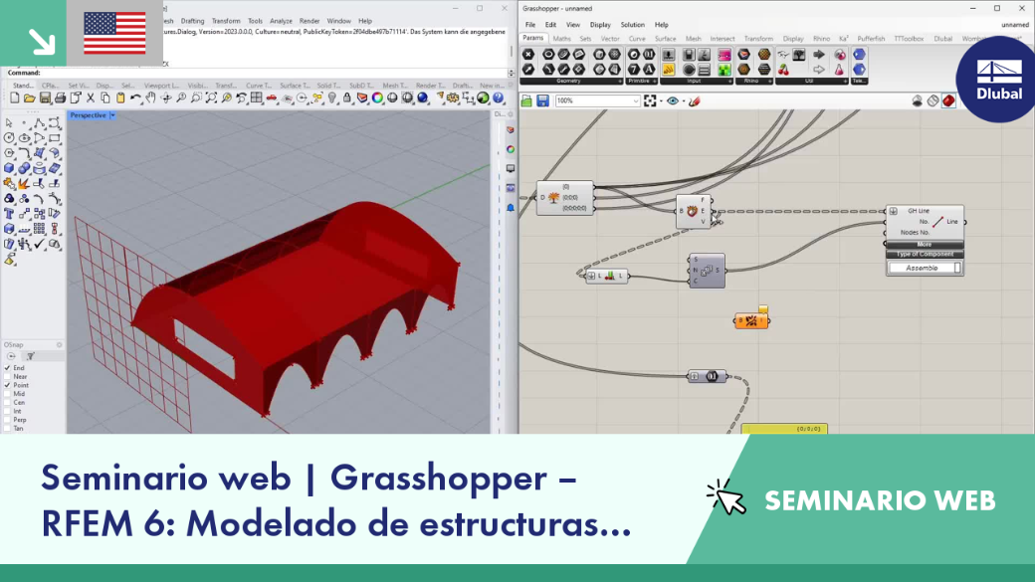Open the Solution menu in Grasshopper
The height and width of the screenshot is (582, 1035).
pos(632,25)
